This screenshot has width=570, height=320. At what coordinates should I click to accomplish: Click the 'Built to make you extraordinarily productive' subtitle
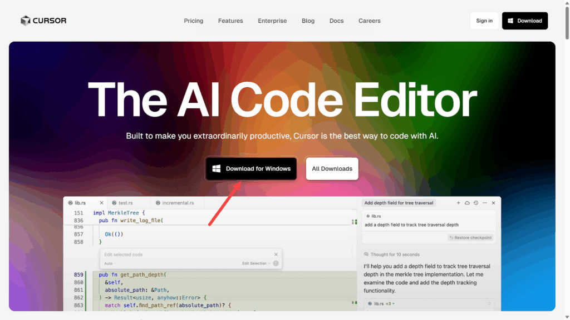click(282, 136)
